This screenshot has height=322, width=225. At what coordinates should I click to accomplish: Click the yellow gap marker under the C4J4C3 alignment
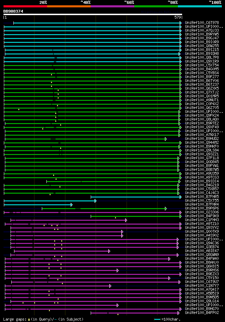point(50,194)
